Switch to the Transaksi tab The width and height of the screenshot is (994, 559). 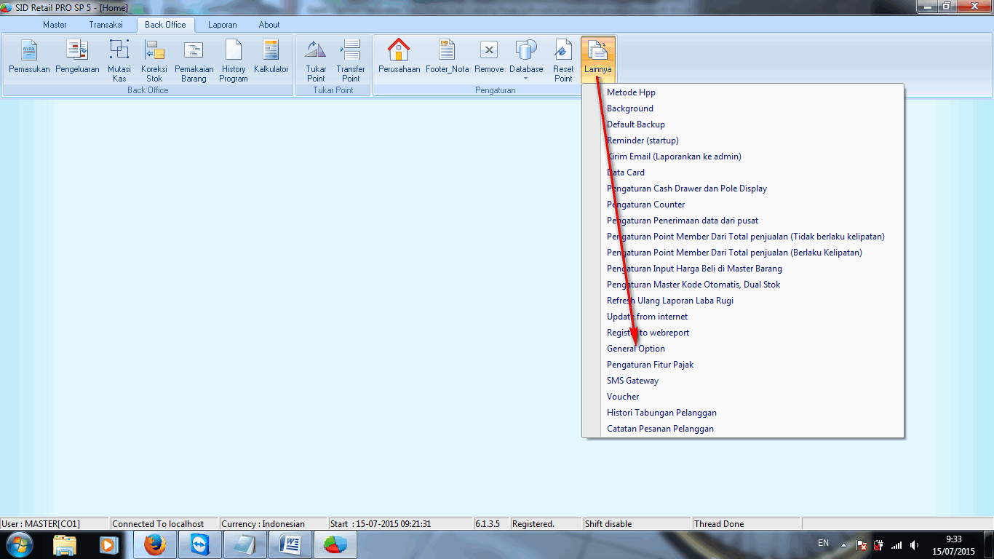tap(106, 25)
